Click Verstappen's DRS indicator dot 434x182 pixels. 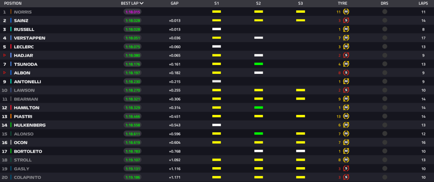385,38
